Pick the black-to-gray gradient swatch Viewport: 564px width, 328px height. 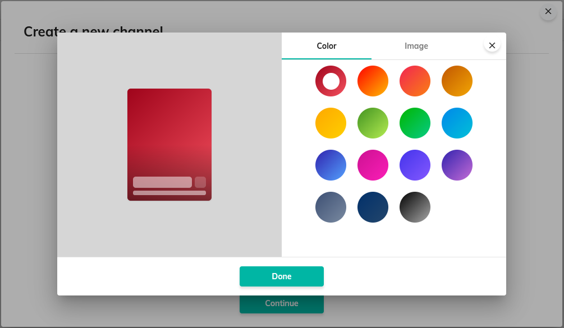pyautogui.click(x=415, y=207)
